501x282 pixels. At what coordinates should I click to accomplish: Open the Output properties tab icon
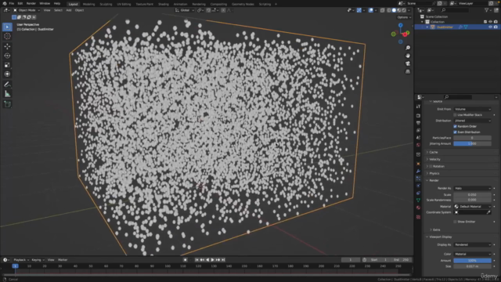418,123
